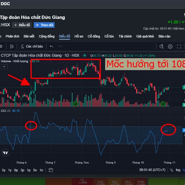Click the DGC ticker header
185x185 pixels.
pos(5,4)
